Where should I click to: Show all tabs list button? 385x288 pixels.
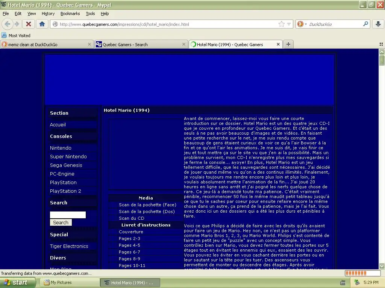click(x=381, y=44)
